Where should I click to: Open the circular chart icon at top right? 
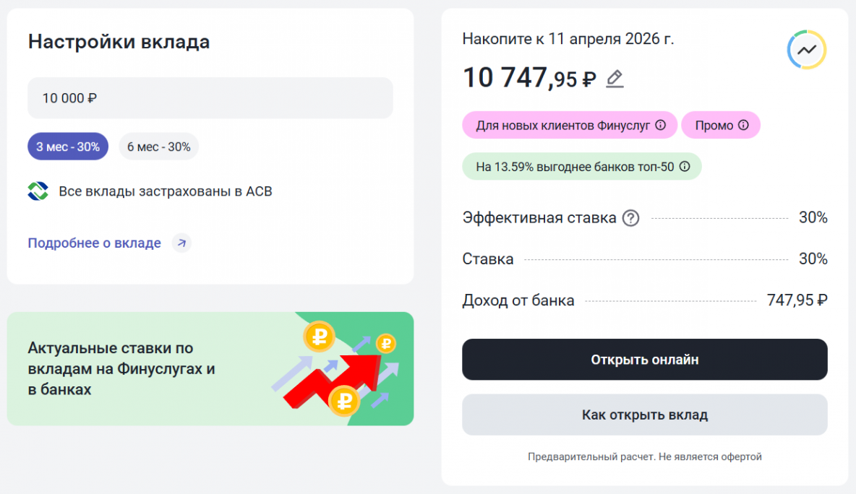click(x=806, y=50)
